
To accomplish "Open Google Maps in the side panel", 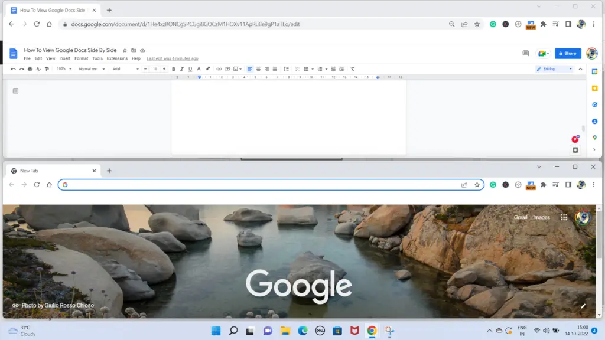I will [x=594, y=138].
